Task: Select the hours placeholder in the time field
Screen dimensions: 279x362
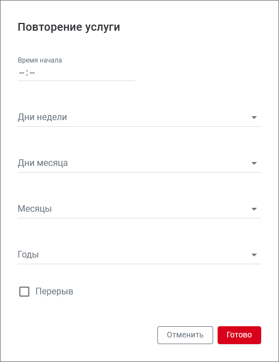Action: click(22, 73)
